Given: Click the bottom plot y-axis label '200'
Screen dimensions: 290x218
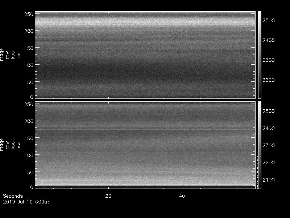Looking at the screenshot, I should [29, 121].
